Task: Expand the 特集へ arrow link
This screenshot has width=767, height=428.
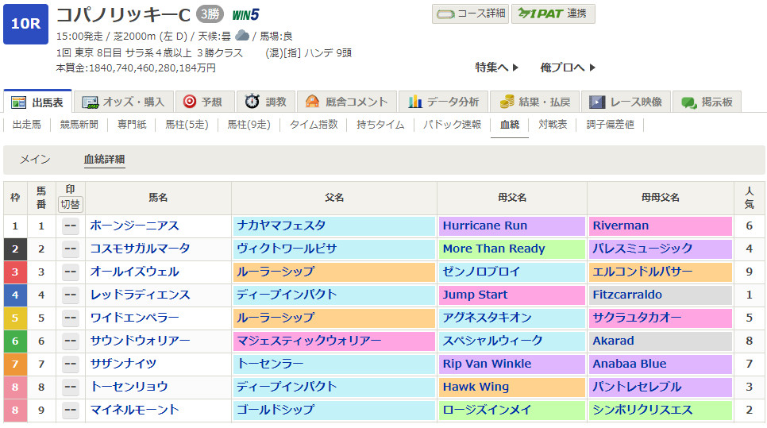Action: 497,67
